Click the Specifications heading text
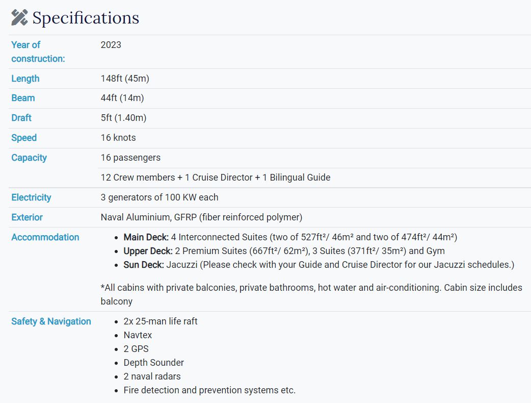Viewport: 531px width, 403px height. tap(86, 18)
